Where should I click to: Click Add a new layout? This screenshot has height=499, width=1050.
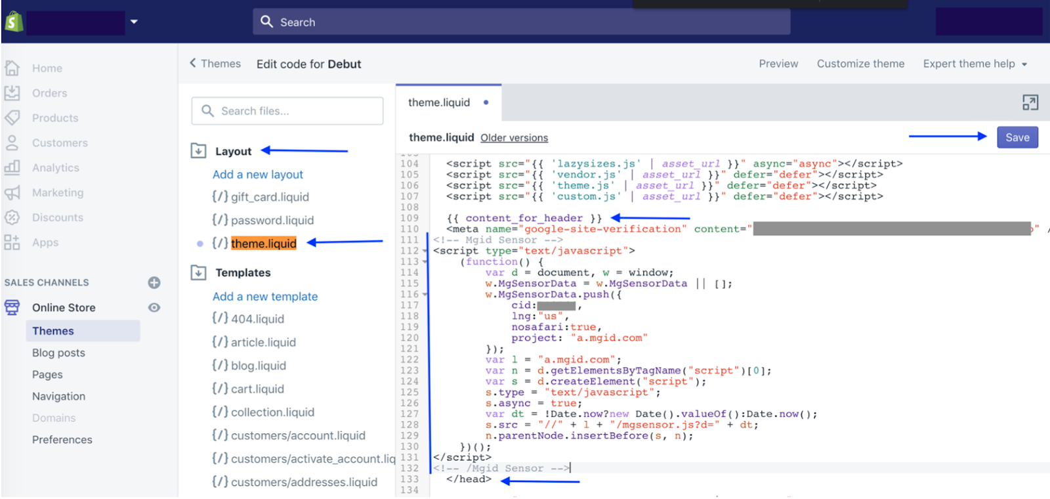257,175
